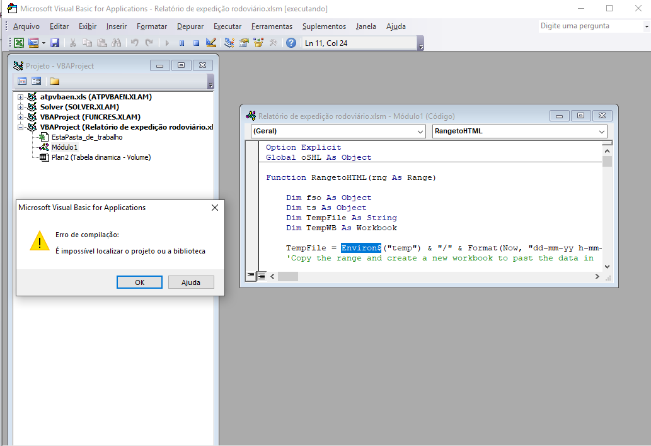Click the View Microsoft Excel icon
The image size is (651, 446).
tap(19, 43)
